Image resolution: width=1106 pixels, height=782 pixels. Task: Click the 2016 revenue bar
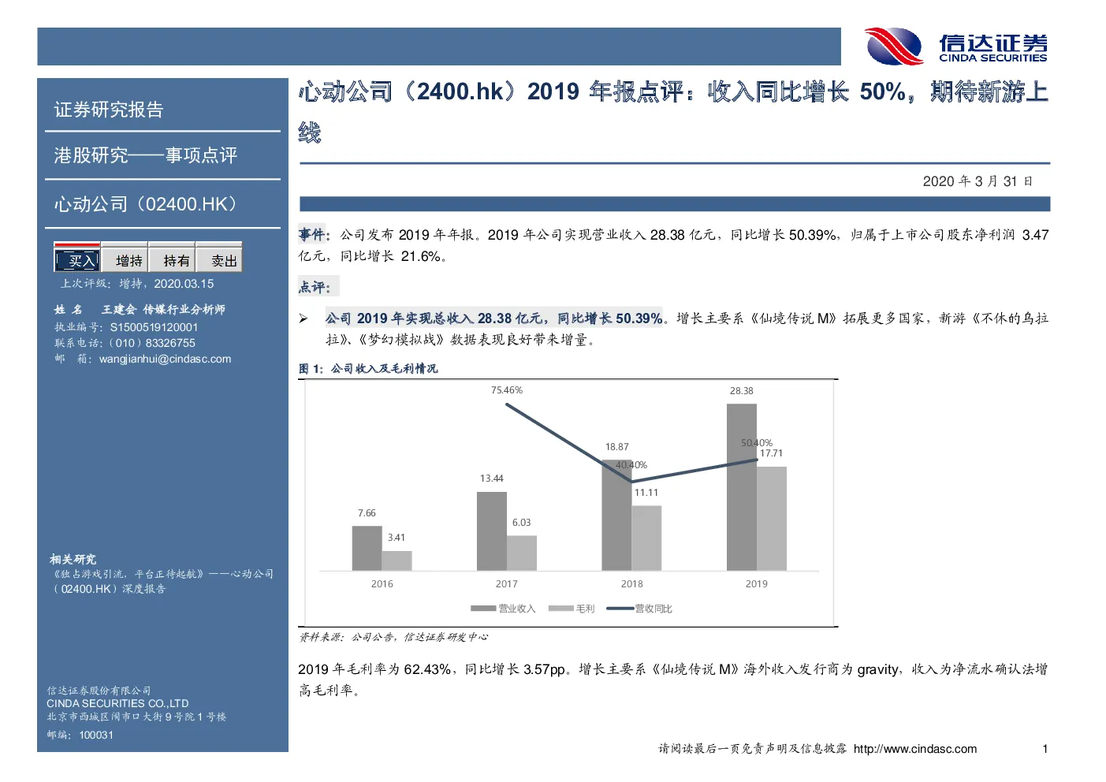click(367, 548)
